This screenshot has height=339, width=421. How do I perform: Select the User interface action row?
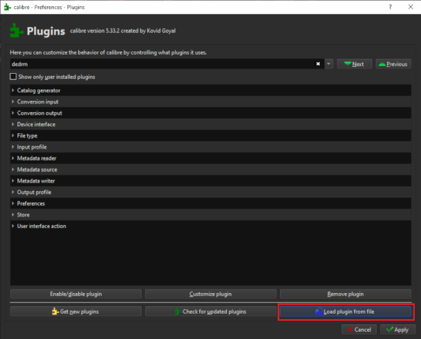(41, 226)
